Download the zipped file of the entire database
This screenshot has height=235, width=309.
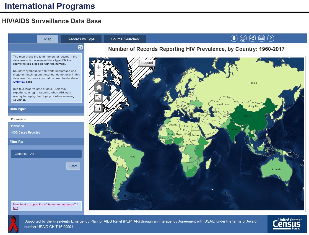46,206
